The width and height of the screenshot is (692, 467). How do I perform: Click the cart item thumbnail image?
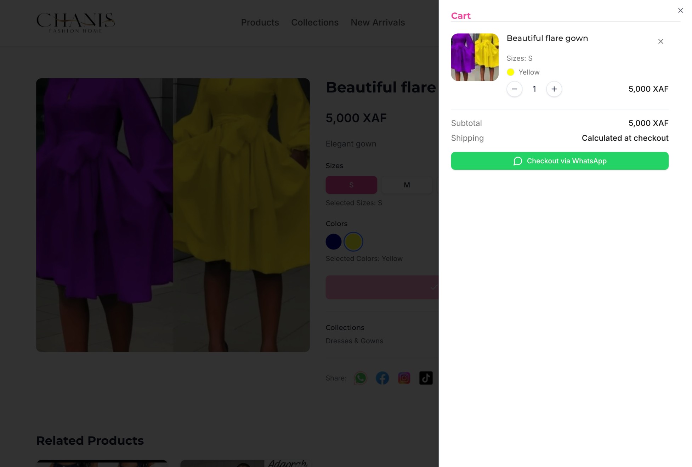[475, 57]
